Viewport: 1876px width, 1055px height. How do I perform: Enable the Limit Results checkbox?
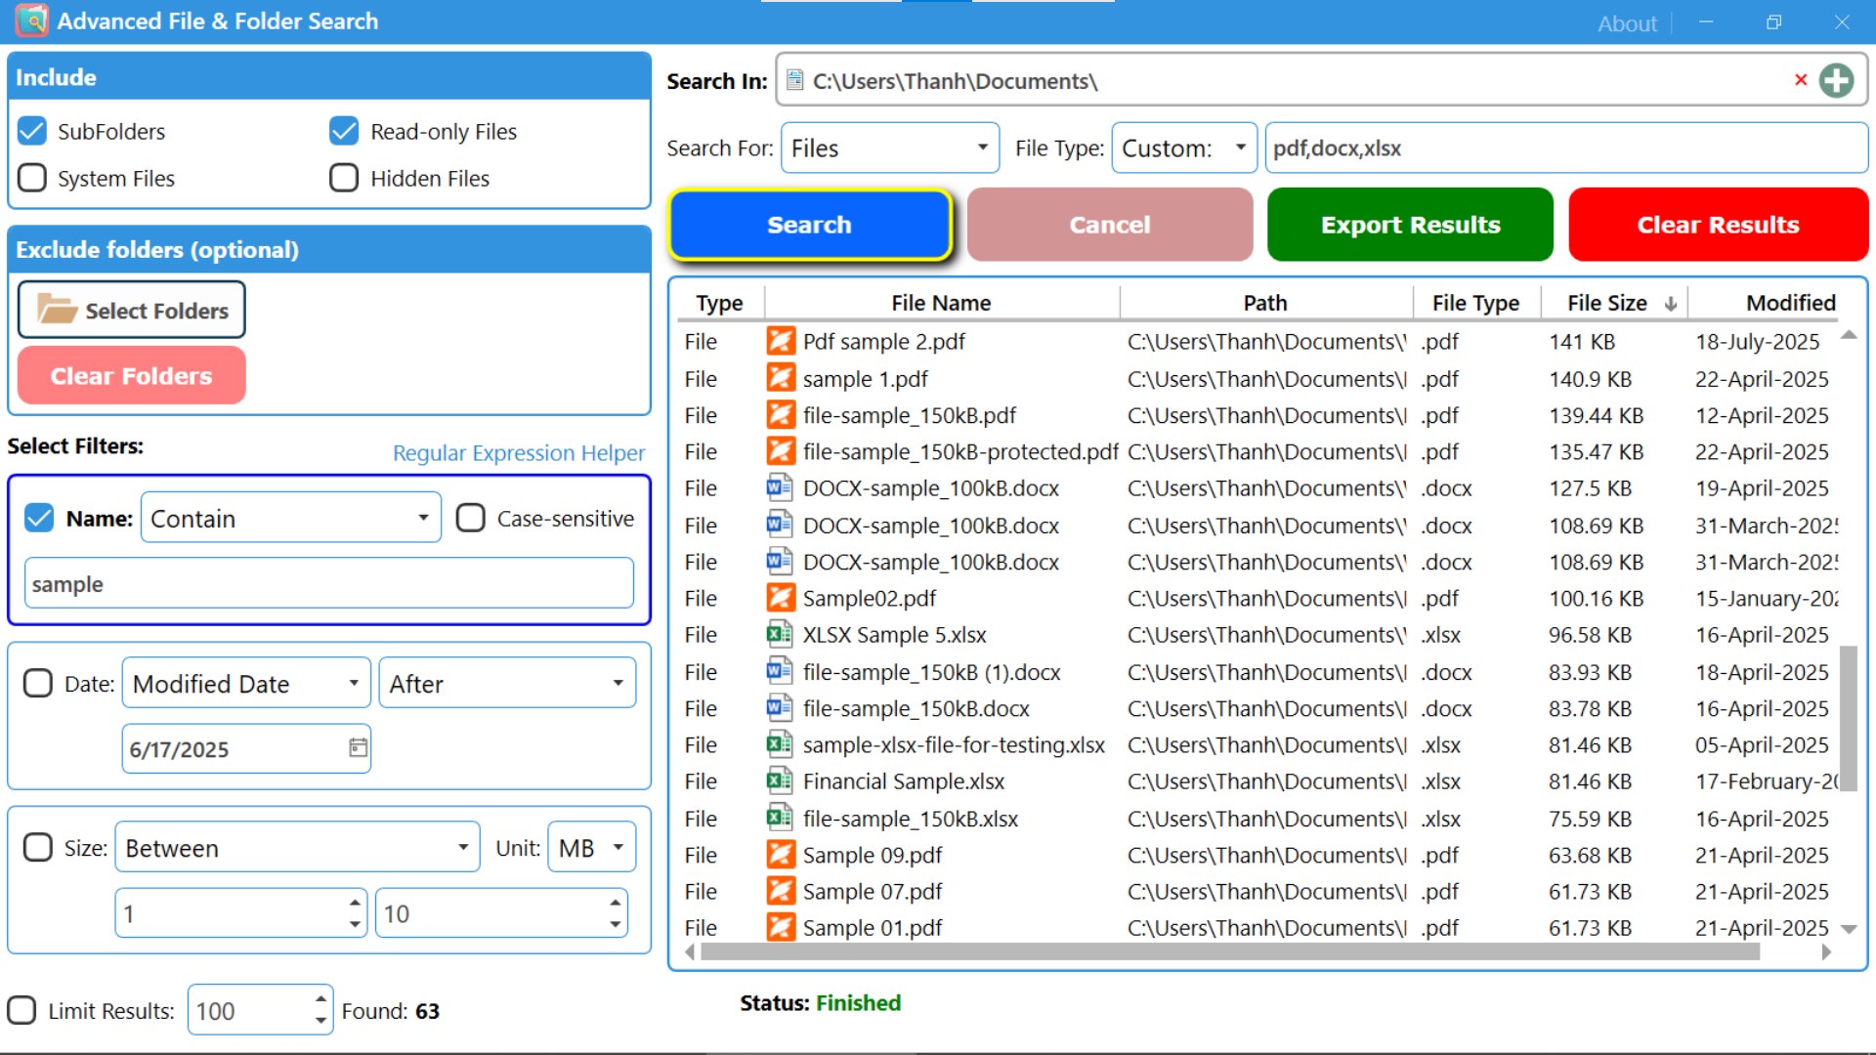point(21,1010)
